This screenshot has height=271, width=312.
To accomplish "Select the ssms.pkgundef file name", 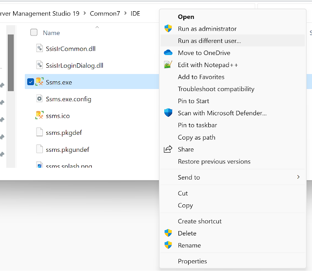I will [67, 149].
